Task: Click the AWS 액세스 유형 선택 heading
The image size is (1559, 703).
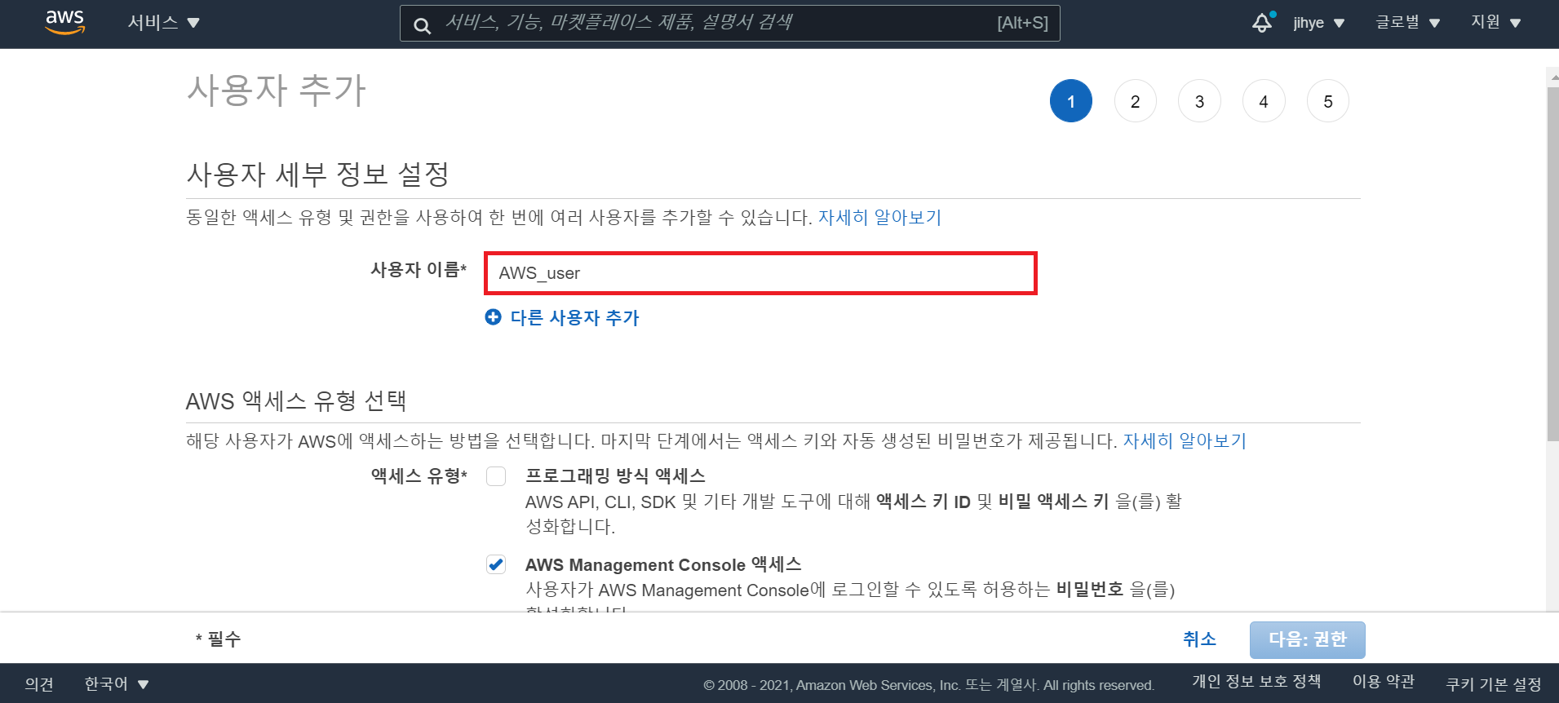Action: click(x=296, y=400)
